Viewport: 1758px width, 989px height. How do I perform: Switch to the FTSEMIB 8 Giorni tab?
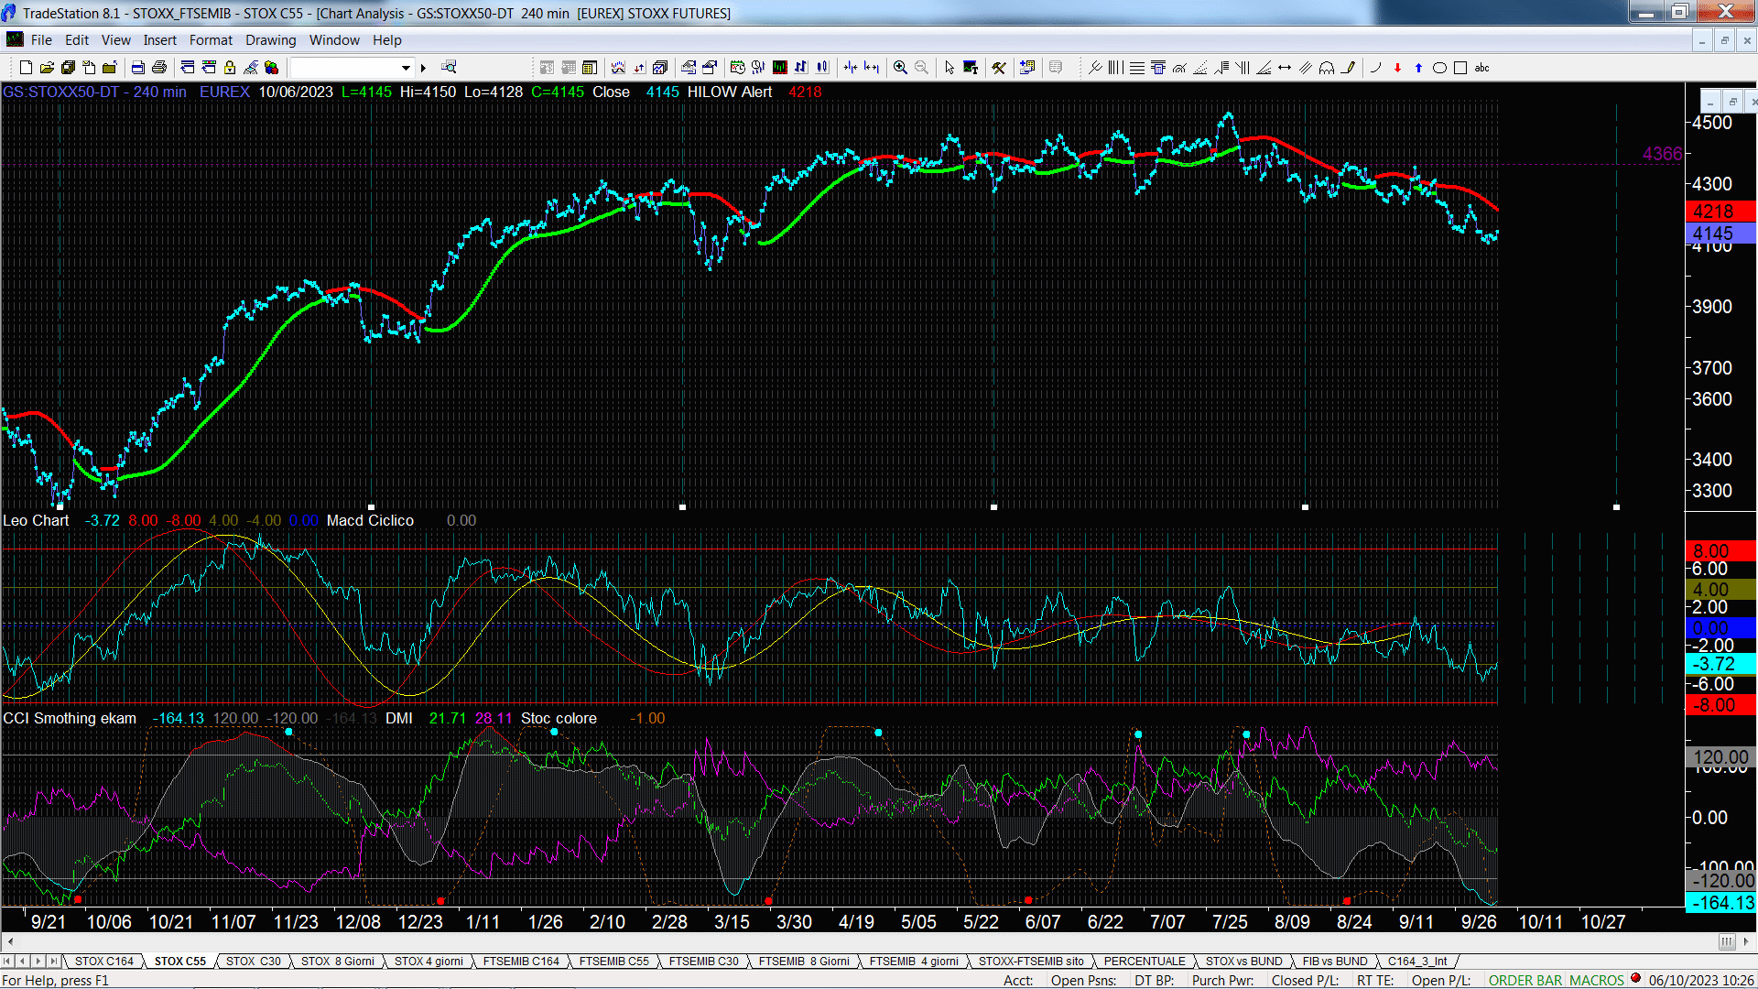[805, 962]
